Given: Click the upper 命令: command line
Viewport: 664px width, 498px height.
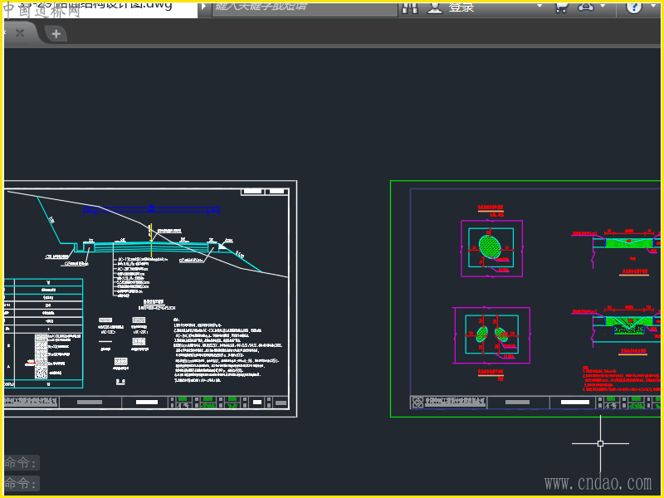Looking at the screenshot, I should coord(22,462).
